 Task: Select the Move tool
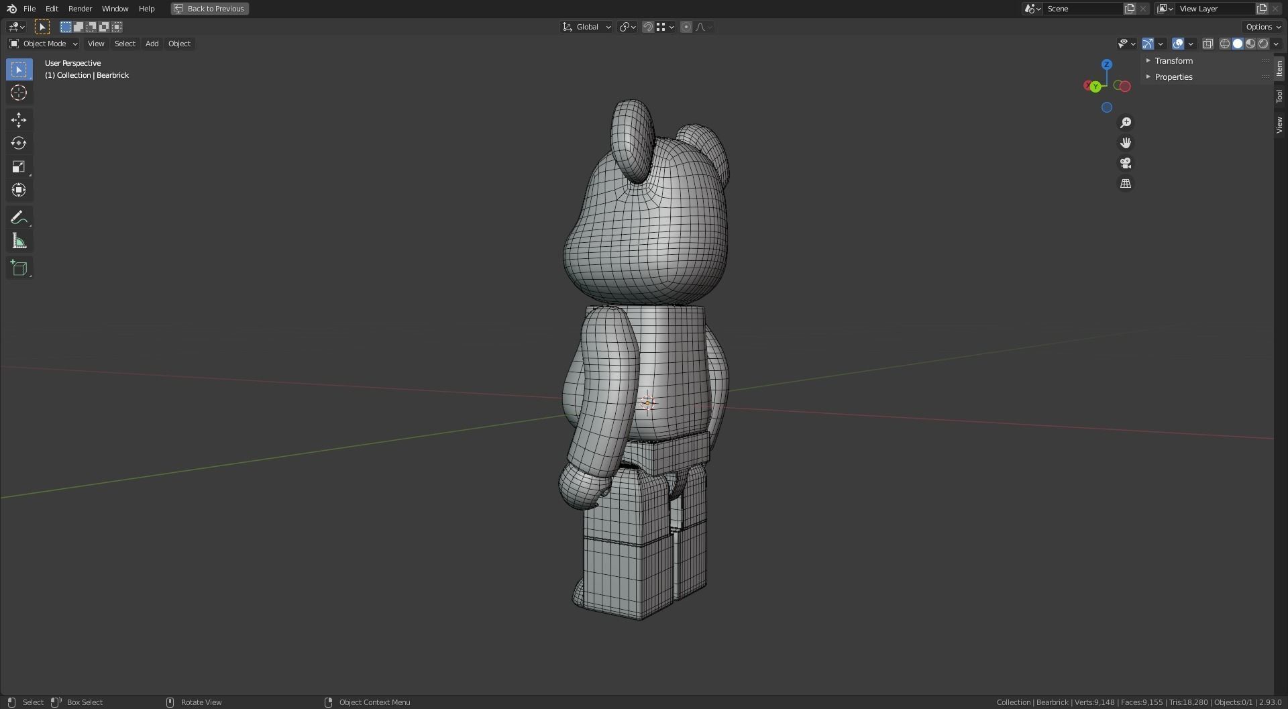[19, 119]
